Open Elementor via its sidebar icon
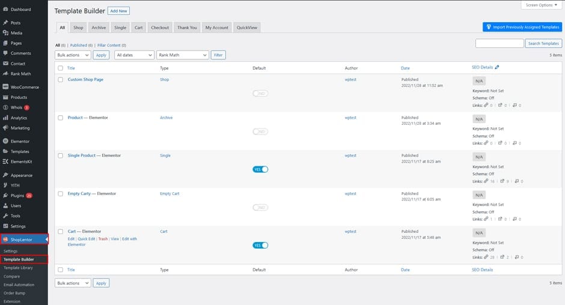 pyautogui.click(x=5, y=141)
